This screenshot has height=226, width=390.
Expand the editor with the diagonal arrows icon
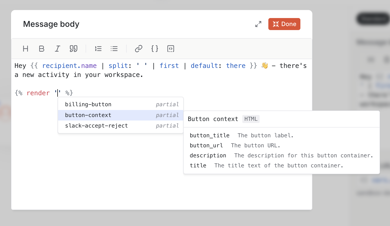click(258, 24)
